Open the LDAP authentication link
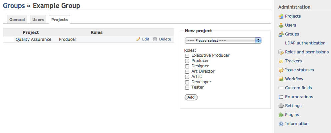This screenshot has height=133, width=331. [x=305, y=43]
